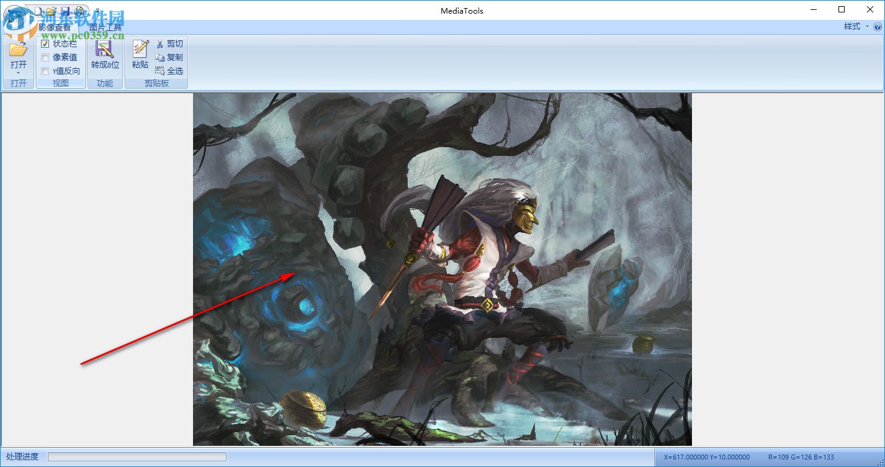The height and width of the screenshot is (467, 885).
Task: Open the quick access toolbar customize dropdown
Action: [x=97, y=11]
